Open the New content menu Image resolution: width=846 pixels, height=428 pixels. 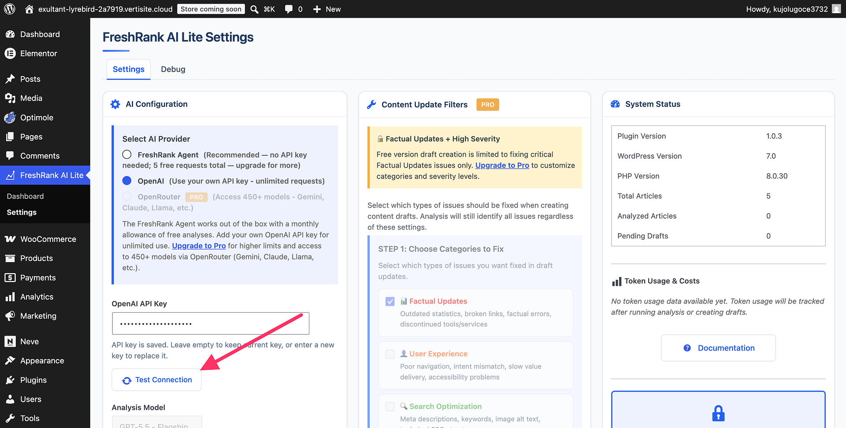(327, 9)
